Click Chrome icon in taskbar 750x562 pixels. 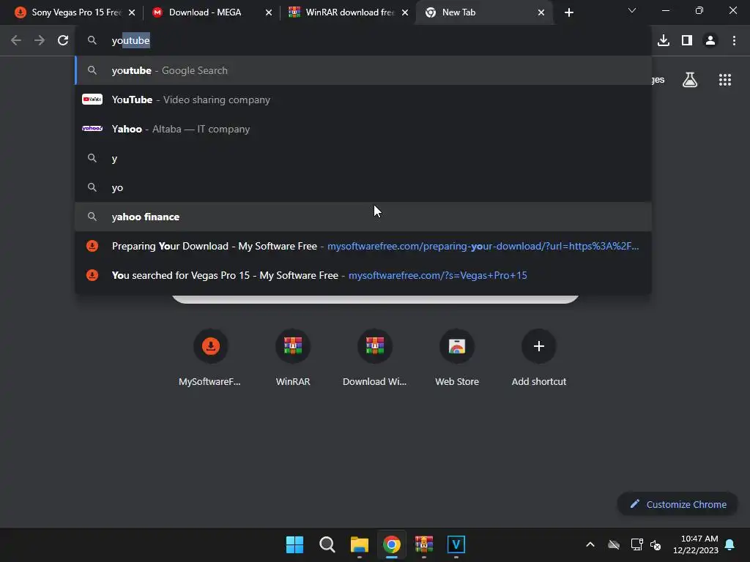(391, 544)
